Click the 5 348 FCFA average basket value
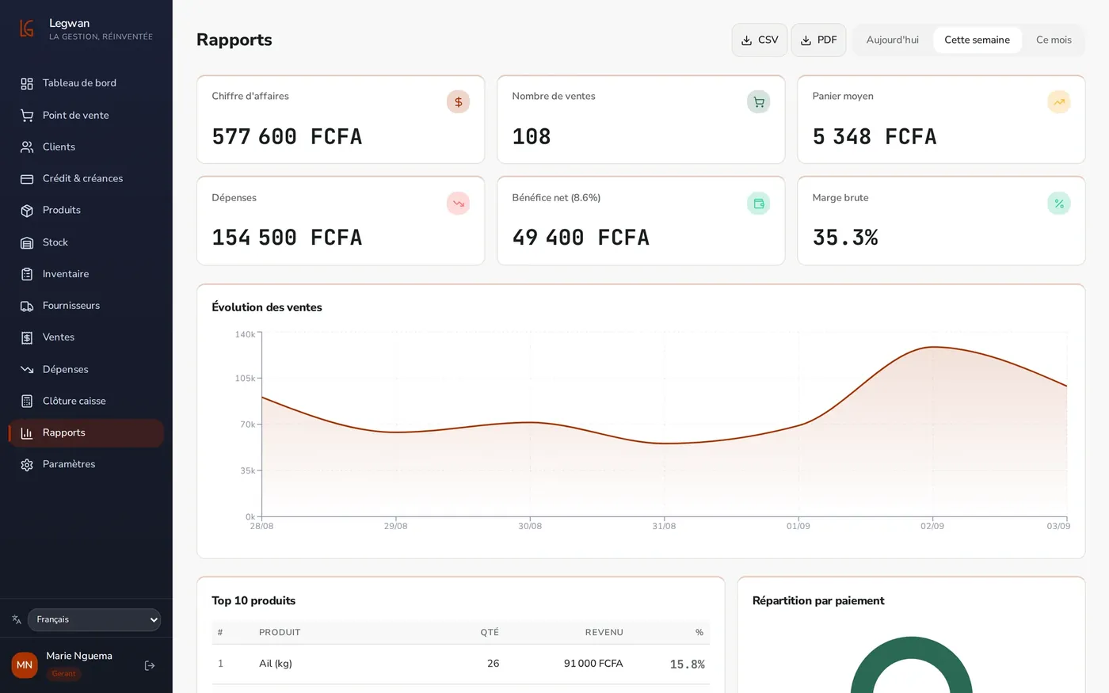 pos(875,136)
